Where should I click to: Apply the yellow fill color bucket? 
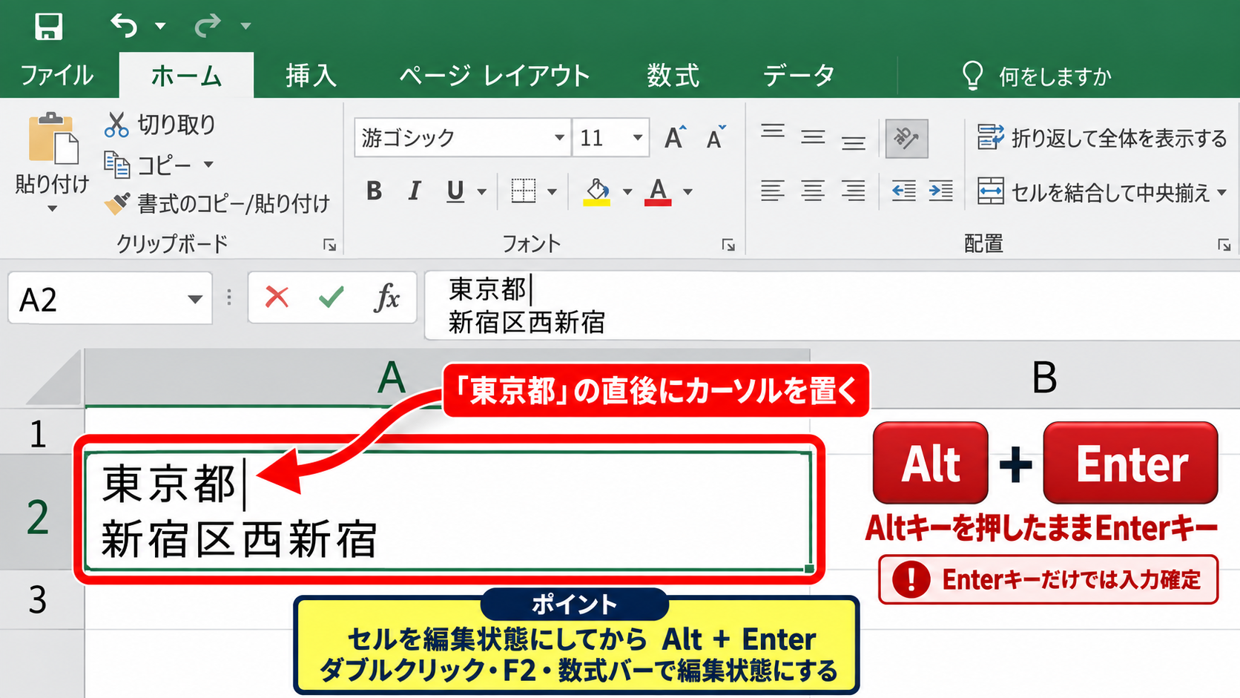click(597, 192)
